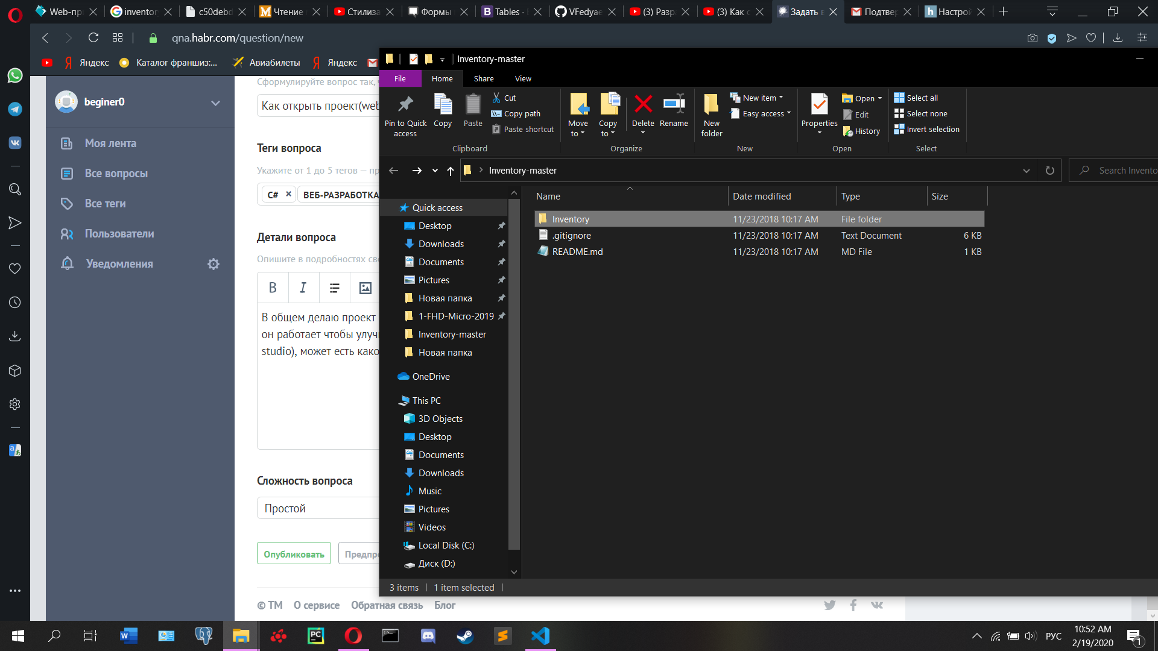The width and height of the screenshot is (1158, 651).
Task: Go up one folder level in Explorer
Action: [x=451, y=171]
